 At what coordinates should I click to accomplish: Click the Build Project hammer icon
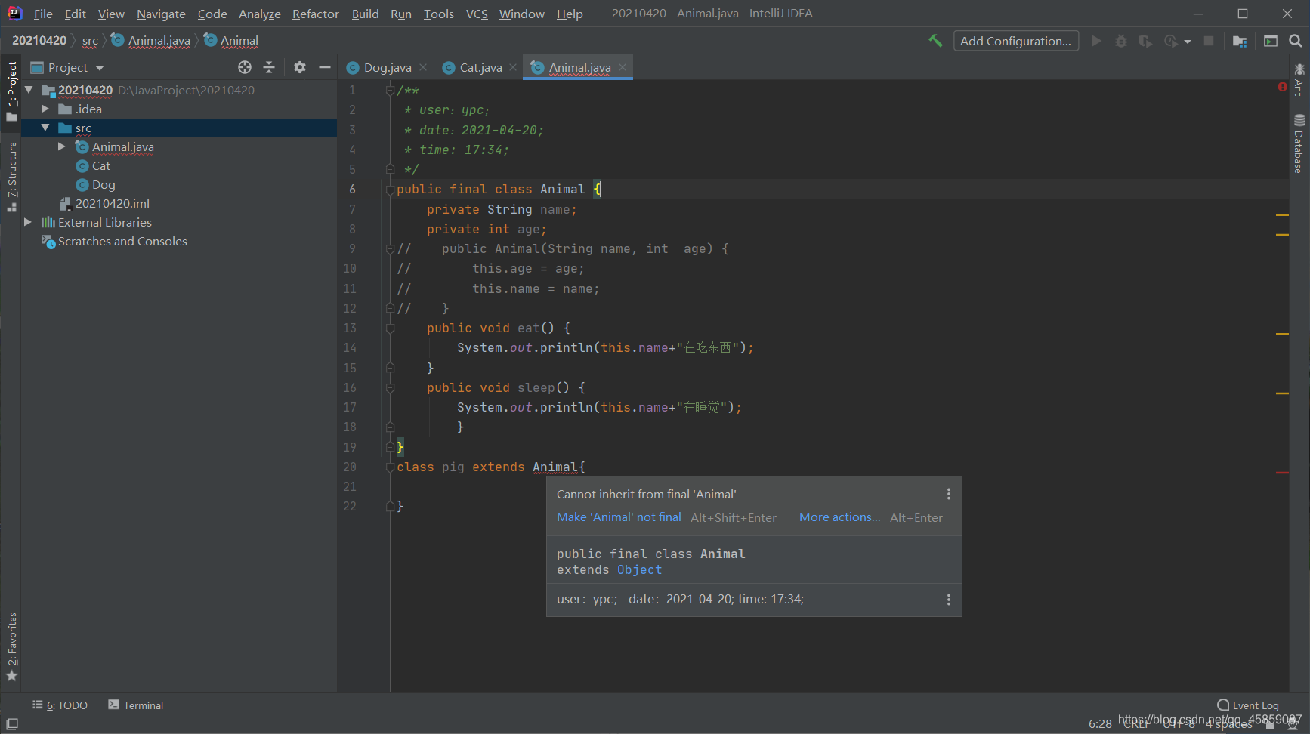[x=935, y=41]
